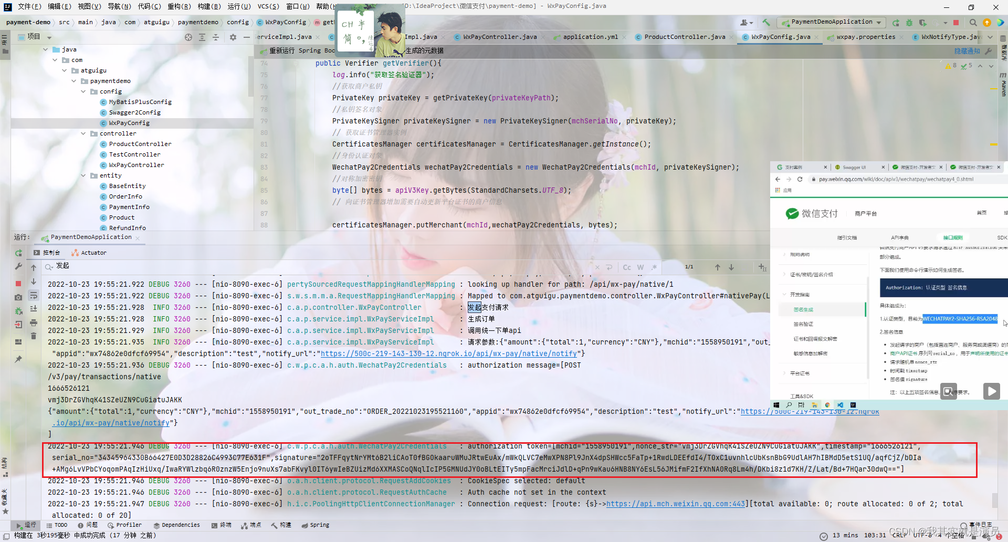Screen dimensions: 1008x542
Task: Open search history dropdown in console search
Action: click(x=49, y=267)
